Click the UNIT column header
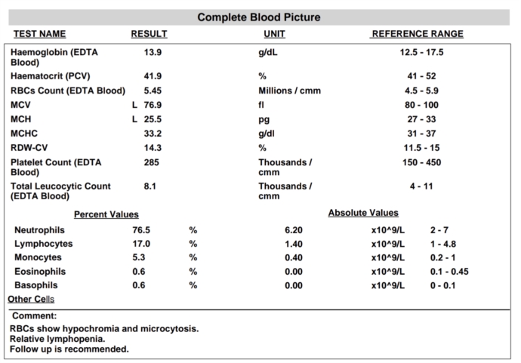The height and width of the screenshot is (363, 521). (x=274, y=34)
